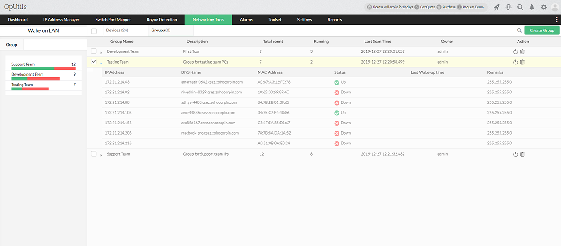Open the Switch Port Mapper menu
This screenshot has width=561, height=246.
(x=113, y=20)
